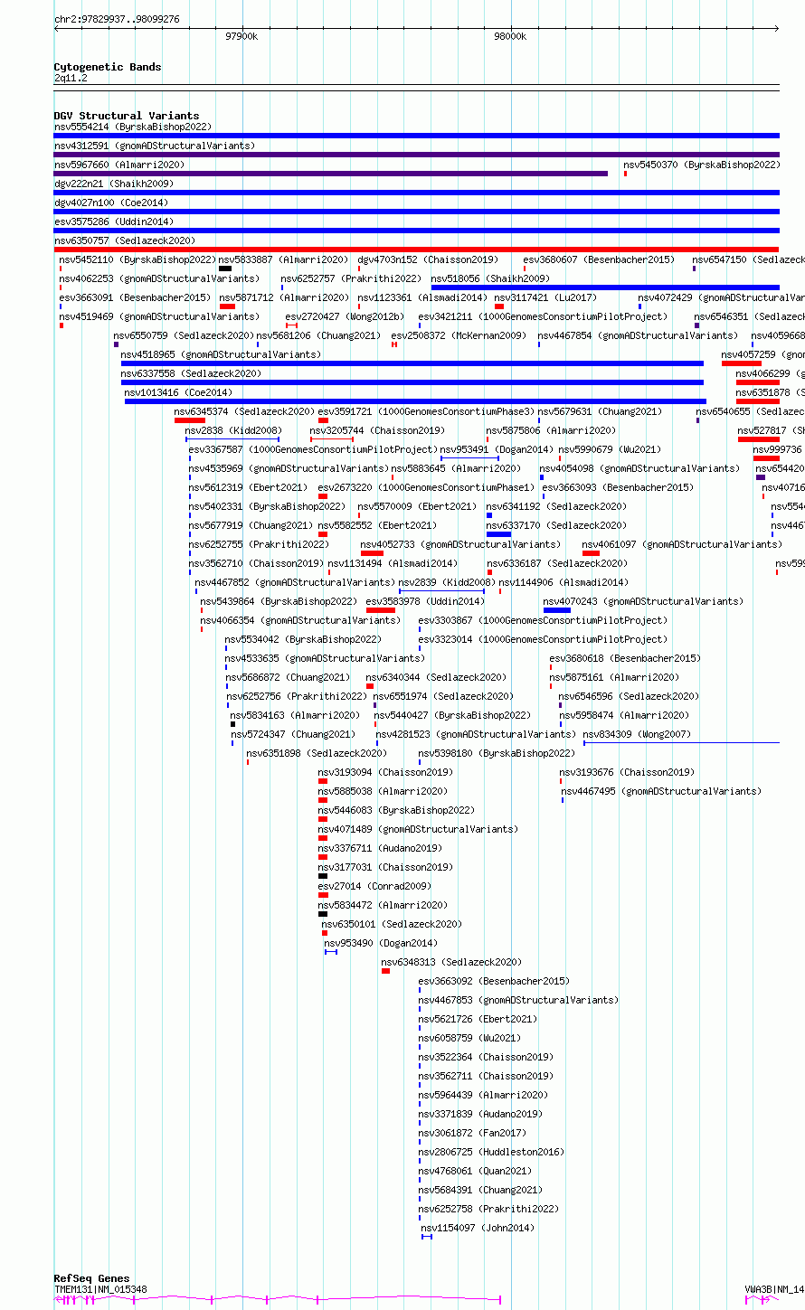
Task: Click the nsv6252757 (Prakrithi2022) label
Action: click(x=351, y=279)
